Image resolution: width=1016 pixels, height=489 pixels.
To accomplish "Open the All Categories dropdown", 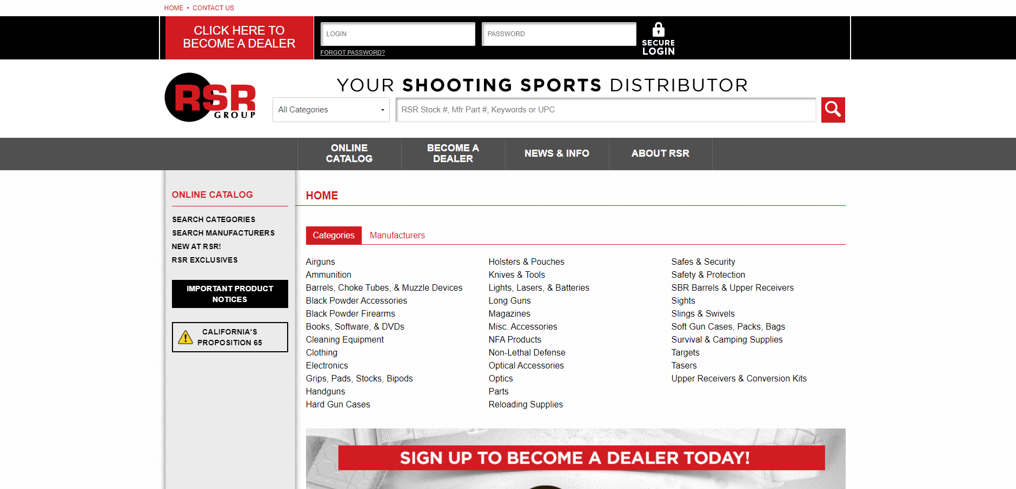I will click(331, 110).
